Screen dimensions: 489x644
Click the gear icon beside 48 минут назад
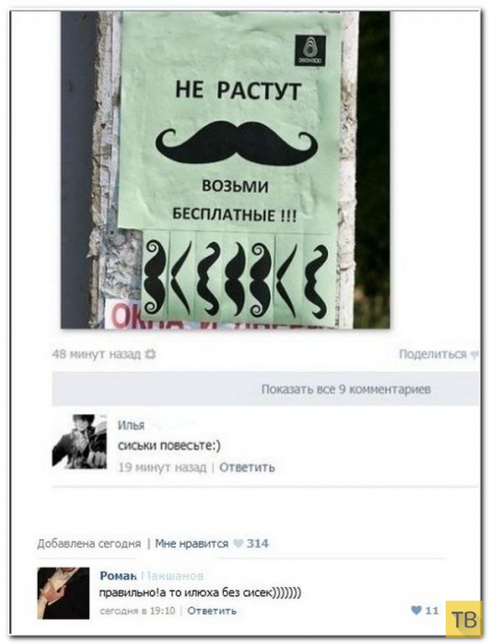point(150,354)
